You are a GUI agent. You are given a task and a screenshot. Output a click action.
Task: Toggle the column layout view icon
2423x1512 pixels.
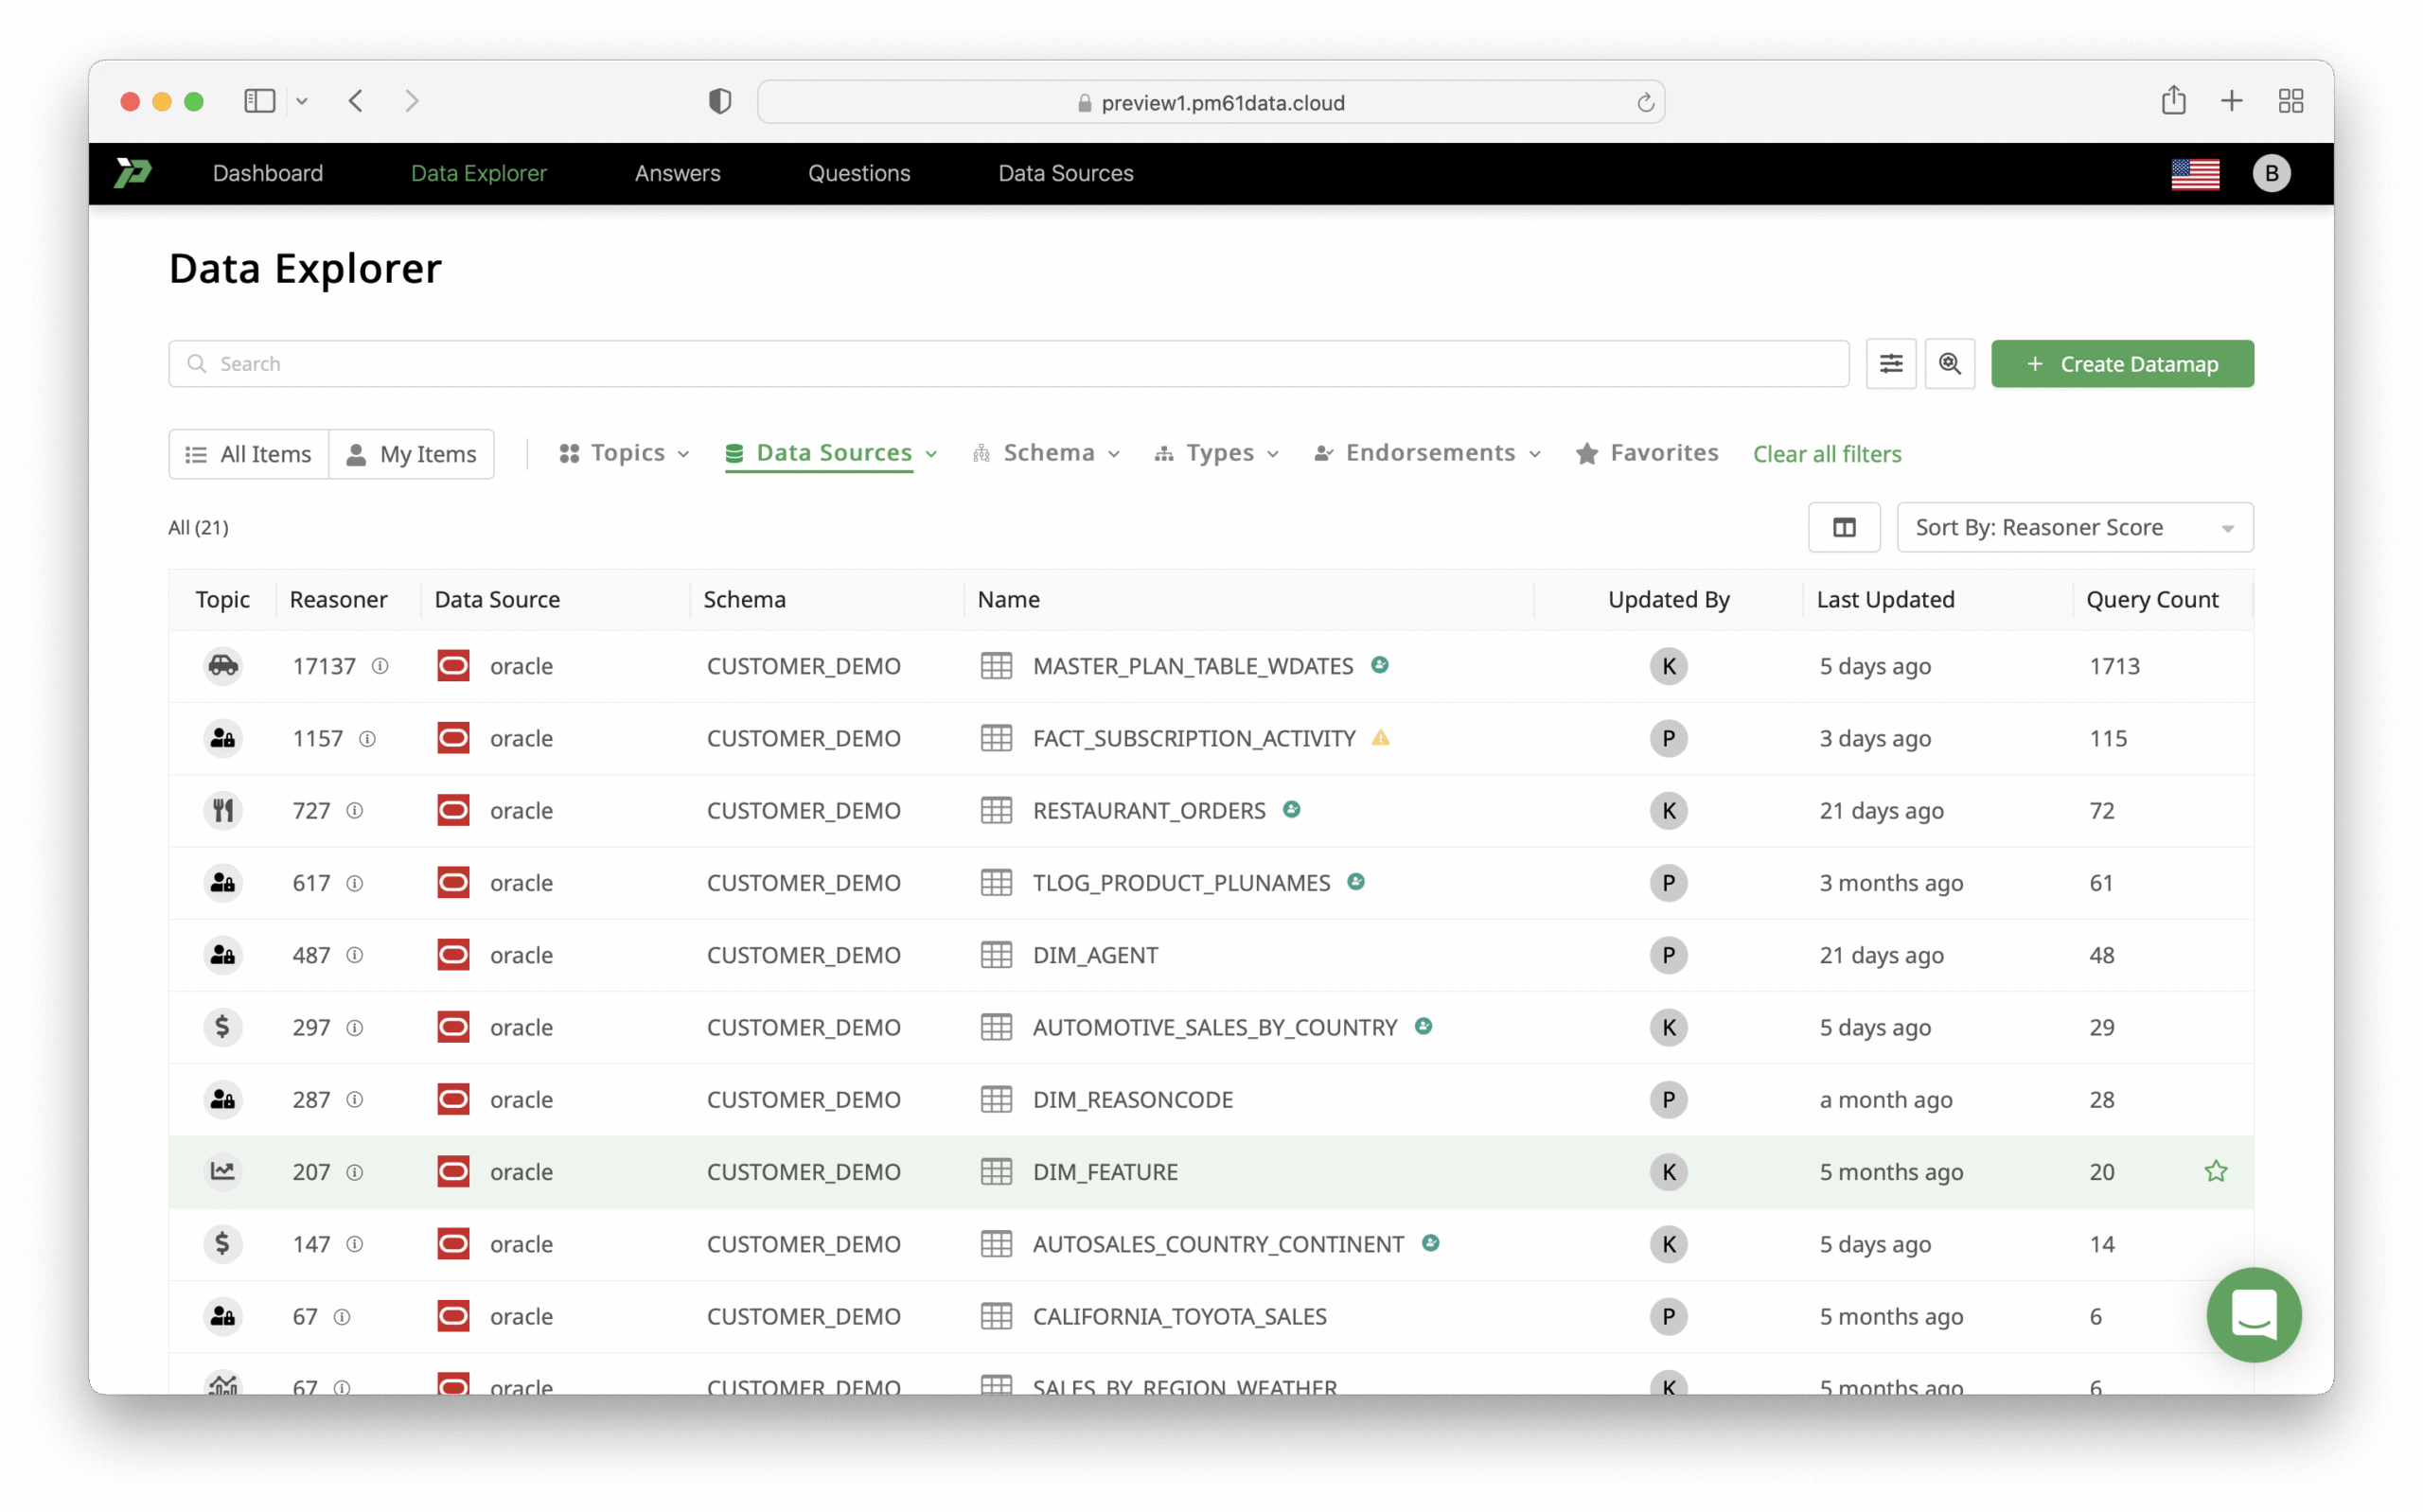click(1843, 527)
